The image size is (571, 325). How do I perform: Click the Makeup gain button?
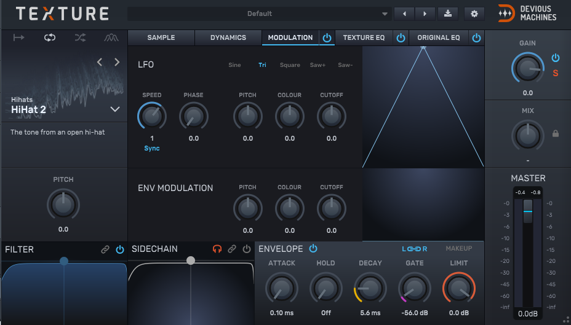[459, 249]
